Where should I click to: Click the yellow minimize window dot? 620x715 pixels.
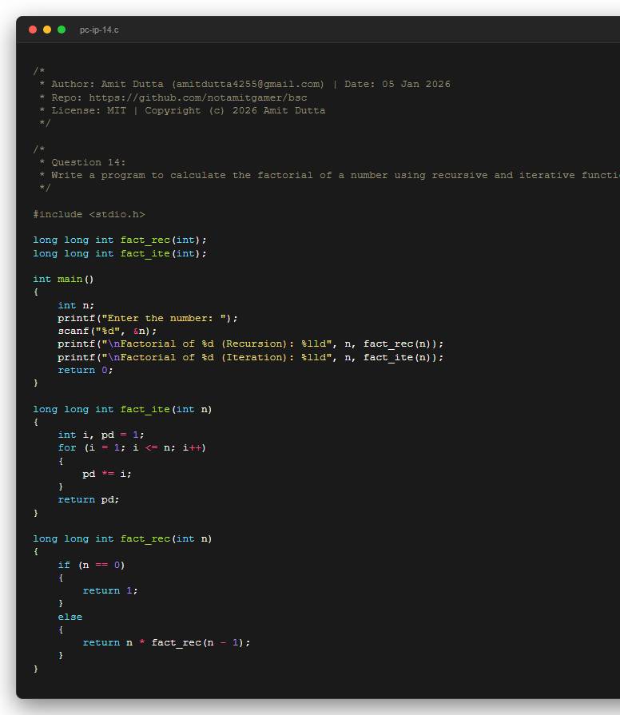pyautogui.click(x=47, y=30)
